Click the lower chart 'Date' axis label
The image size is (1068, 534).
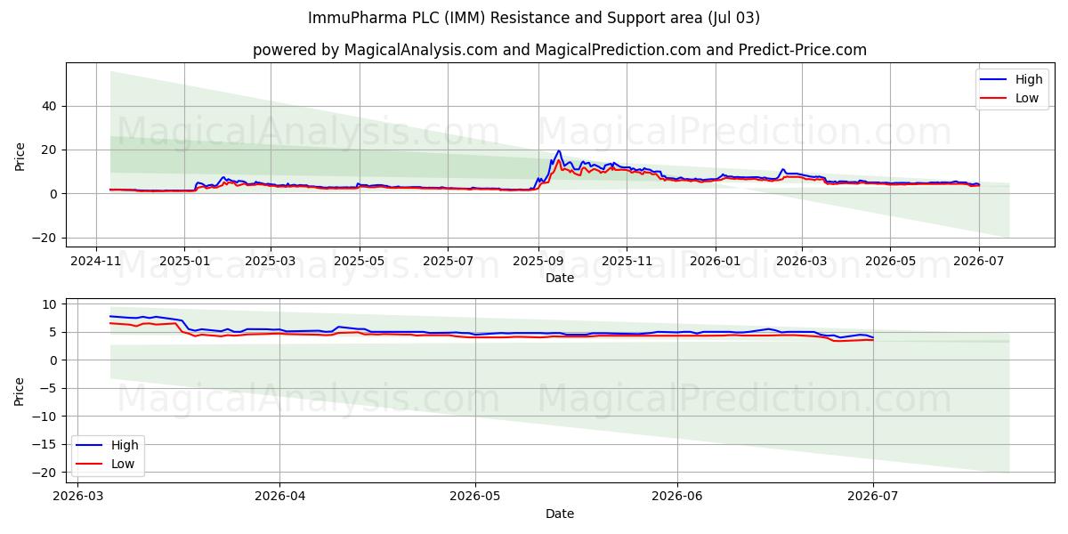(560, 514)
